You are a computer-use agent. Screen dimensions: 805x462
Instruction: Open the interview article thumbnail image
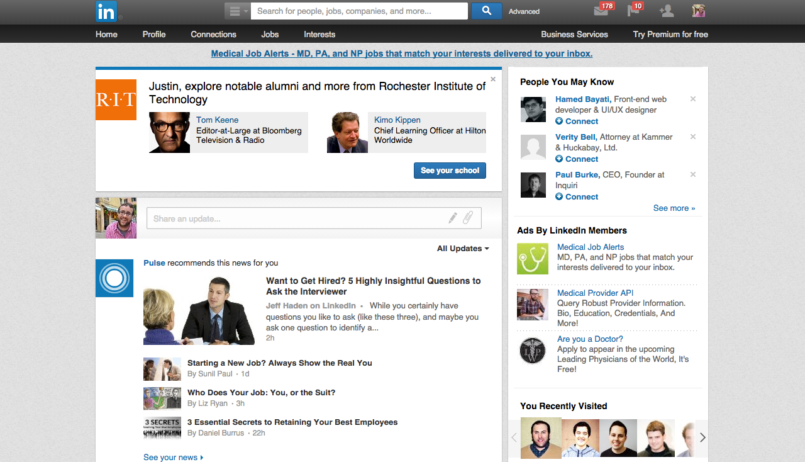tap(199, 310)
